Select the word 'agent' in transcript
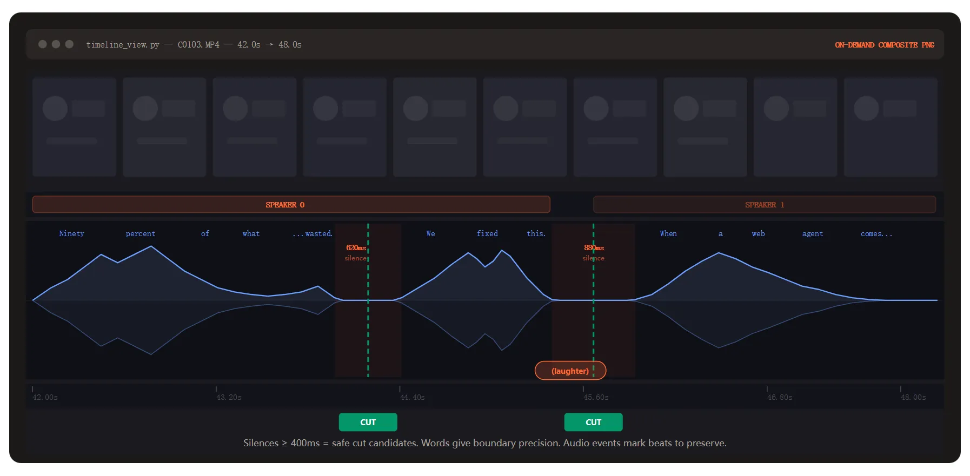Image resolution: width=970 pixels, height=476 pixels. click(x=812, y=233)
